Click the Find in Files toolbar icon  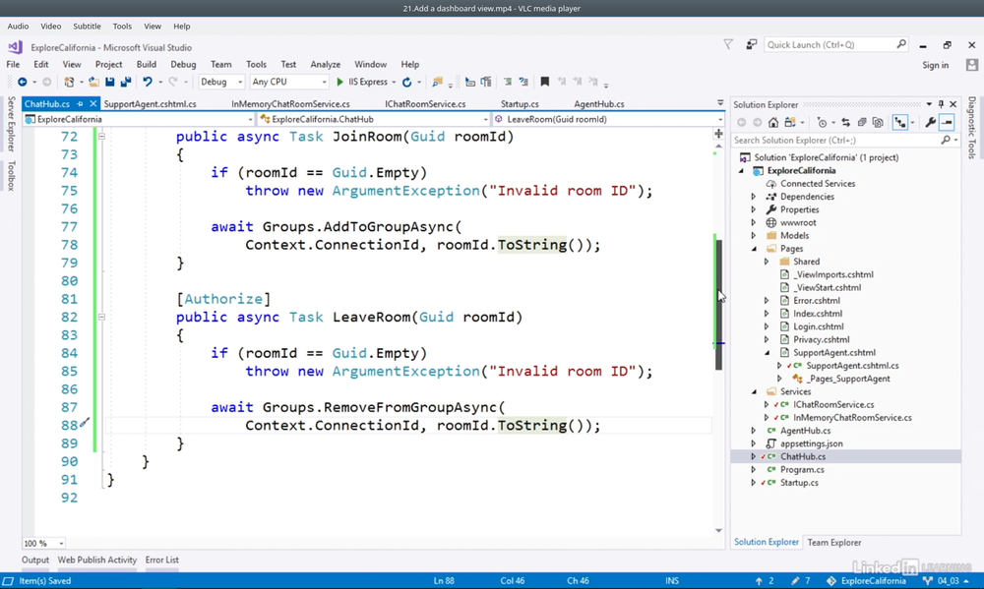coord(438,83)
